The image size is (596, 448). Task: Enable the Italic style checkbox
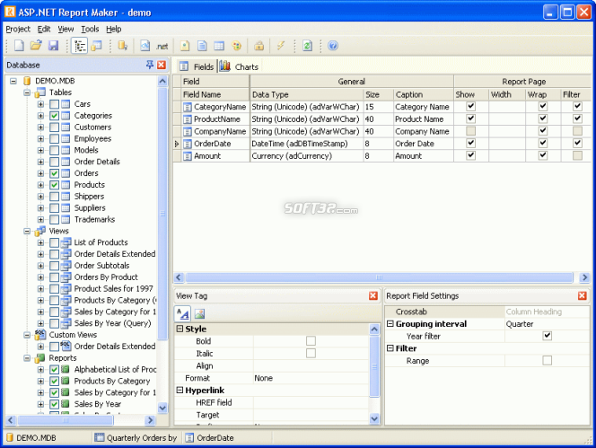(x=311, y=354)
